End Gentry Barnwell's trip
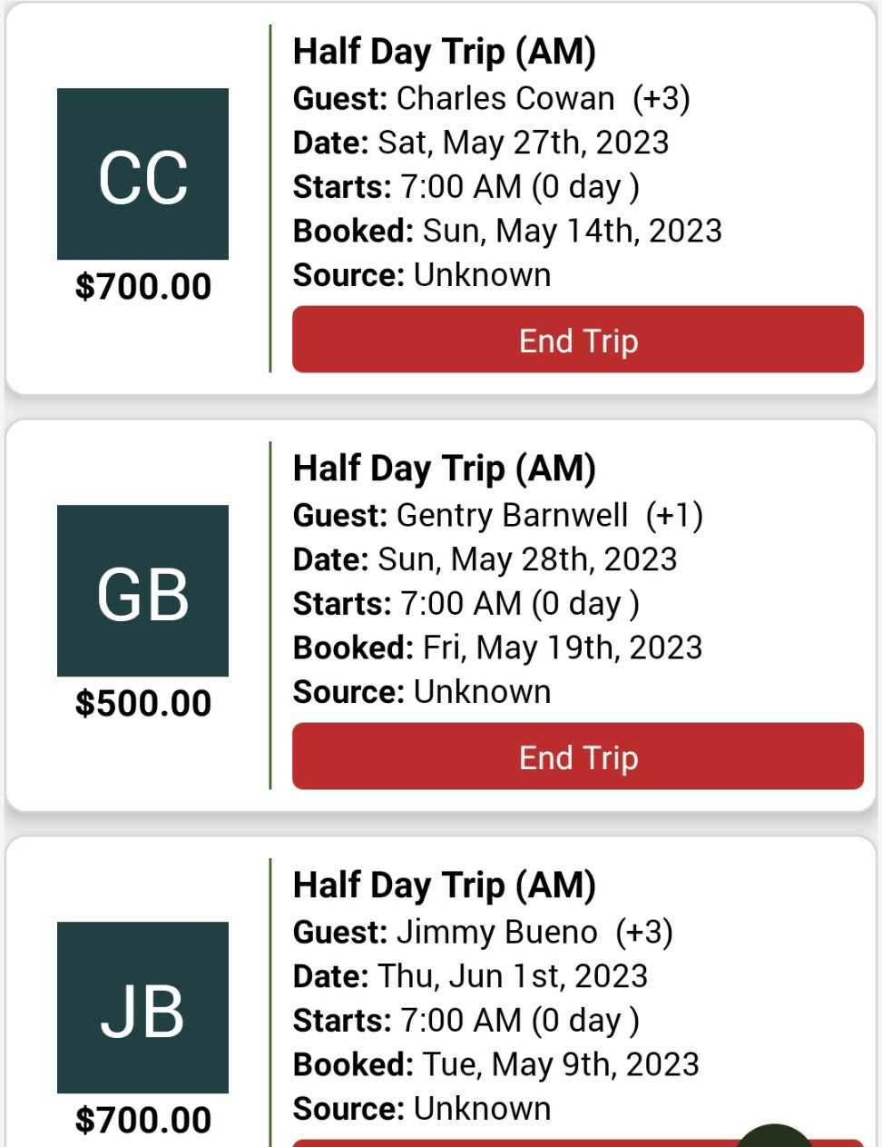882x1147 pixels. click(578, 756)
